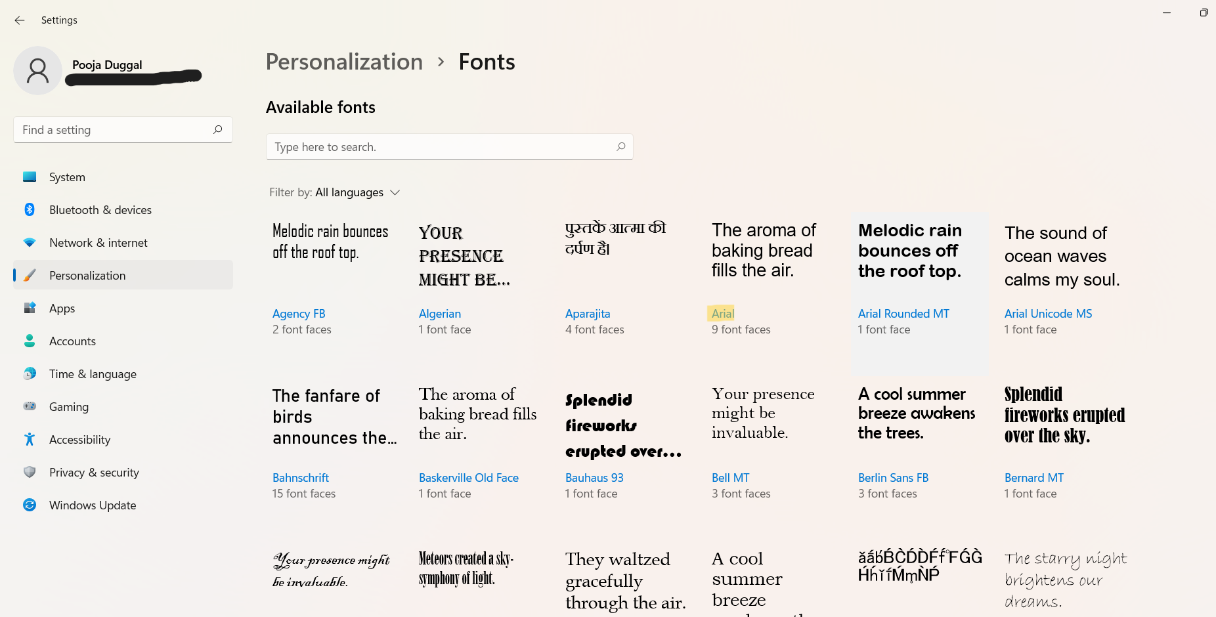Click the Windows Update sync icon
This screenshot has width=1216, height=617.
pyautogui.click(x=30, y=505)
